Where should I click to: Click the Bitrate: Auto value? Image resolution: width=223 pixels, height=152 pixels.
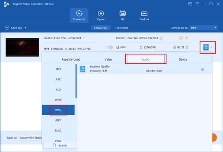[154, 71]
